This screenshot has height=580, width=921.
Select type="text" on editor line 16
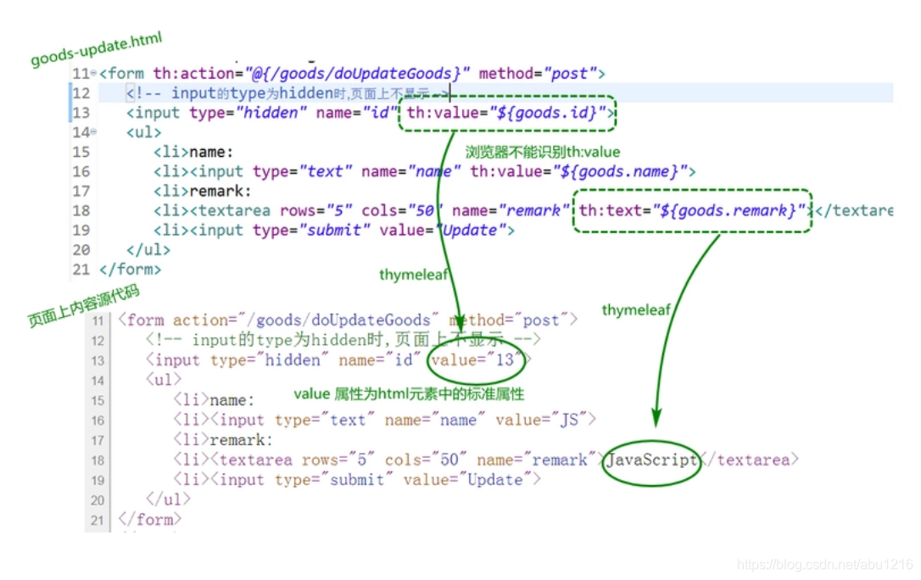(x=303, y=171)
